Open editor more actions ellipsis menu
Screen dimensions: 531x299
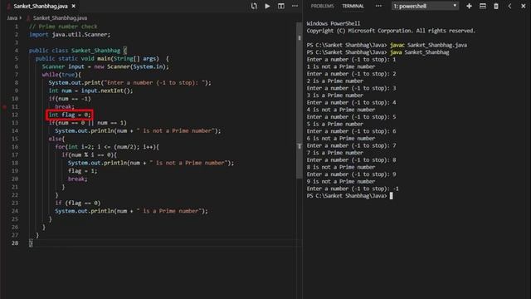(x=295, y=6)
